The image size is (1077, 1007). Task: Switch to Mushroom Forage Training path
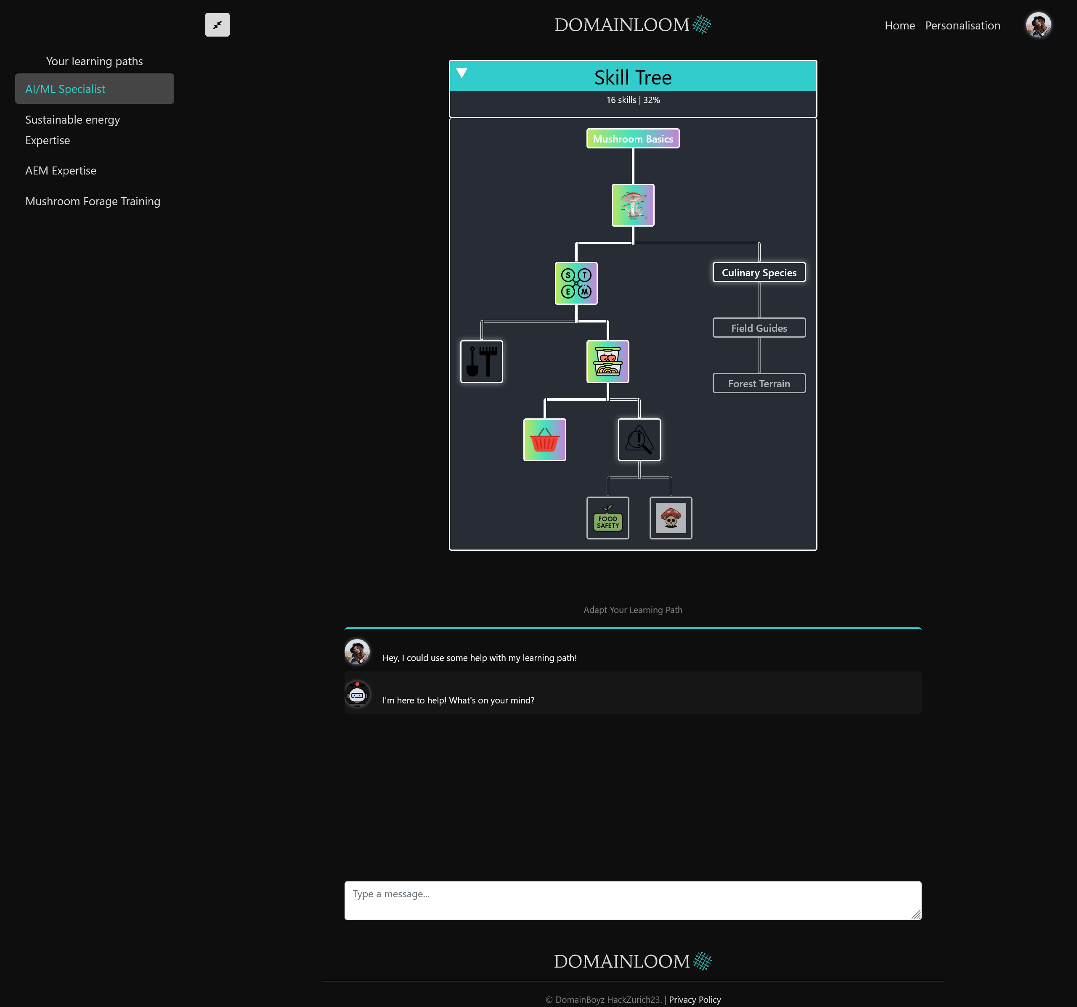[93, 201]
